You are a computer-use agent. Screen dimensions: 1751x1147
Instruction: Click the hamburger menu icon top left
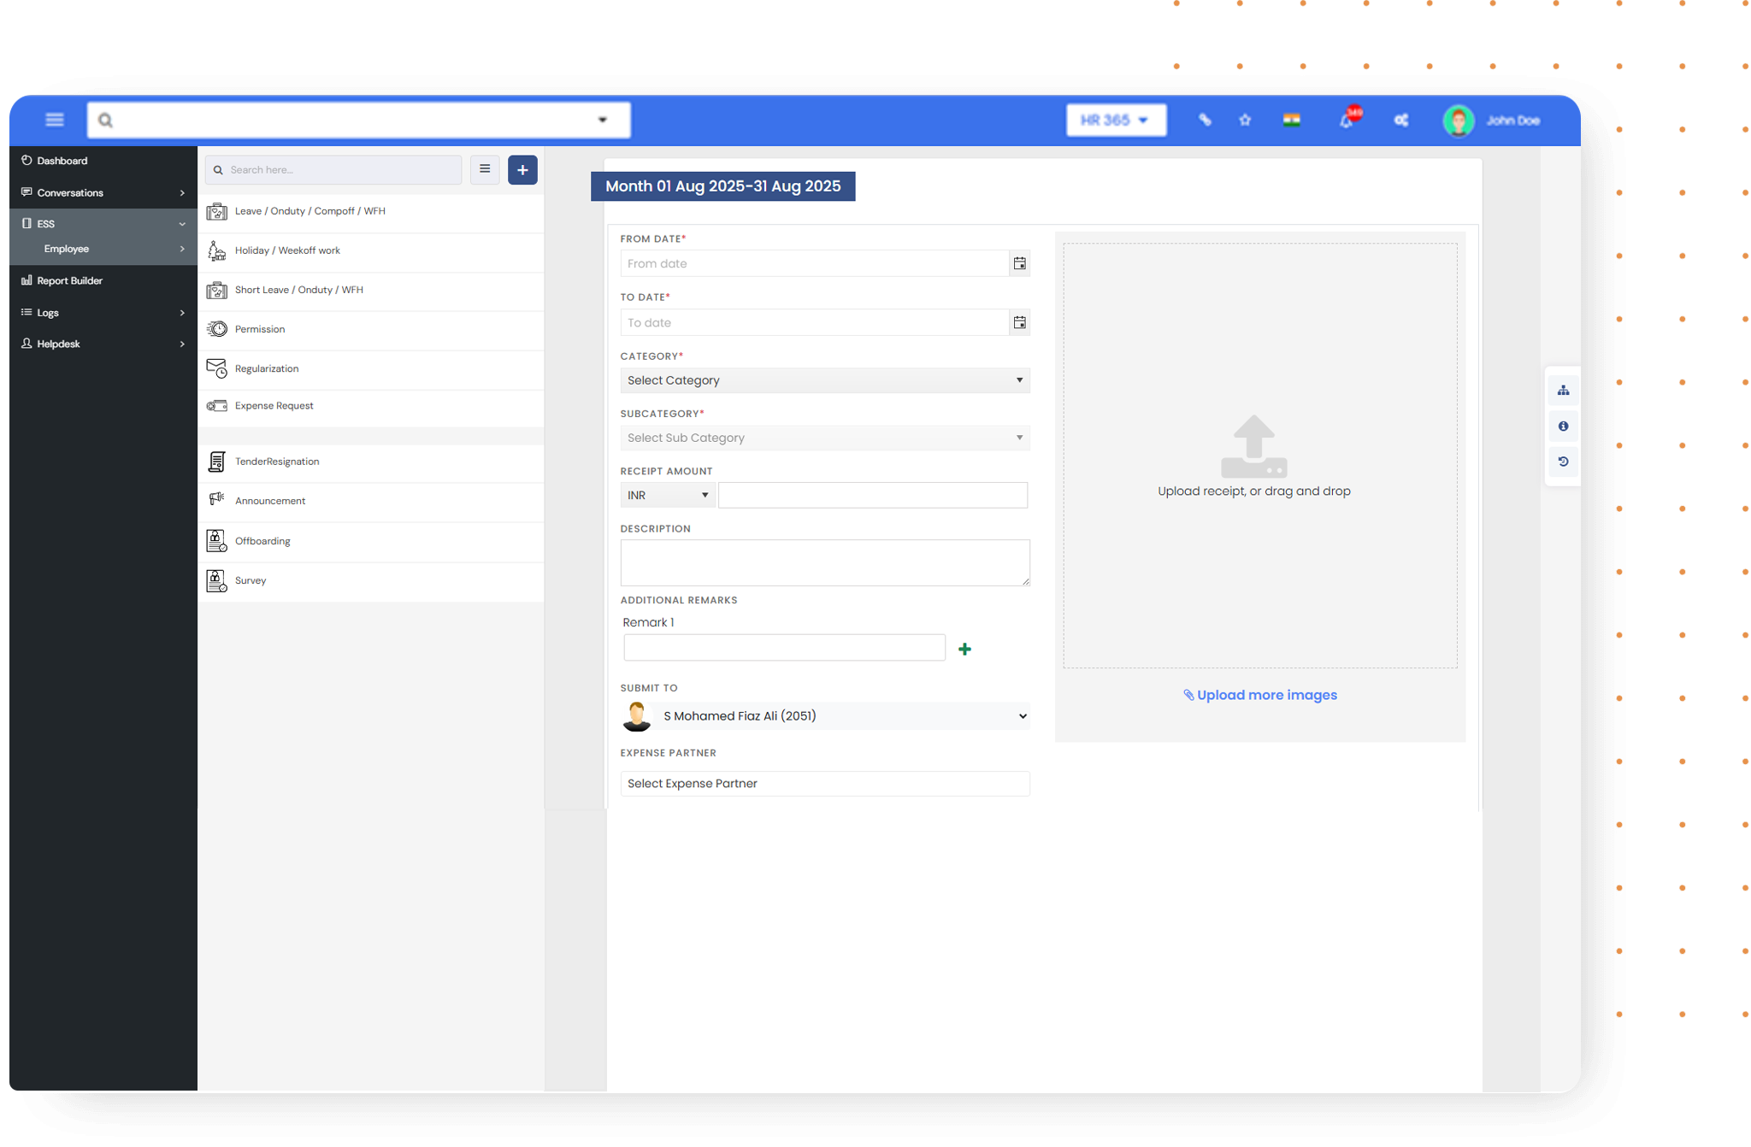[54, 120]
